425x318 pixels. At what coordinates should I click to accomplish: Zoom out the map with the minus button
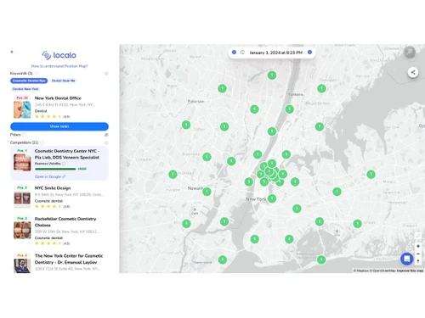point(418,254)
